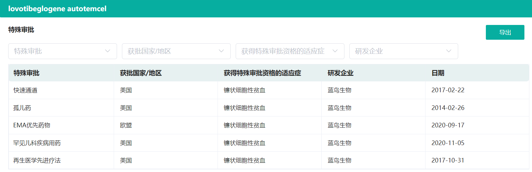Click 镰状细胞性贫血 in the EMA优先药物 row
532x172 pixels.
245,125
